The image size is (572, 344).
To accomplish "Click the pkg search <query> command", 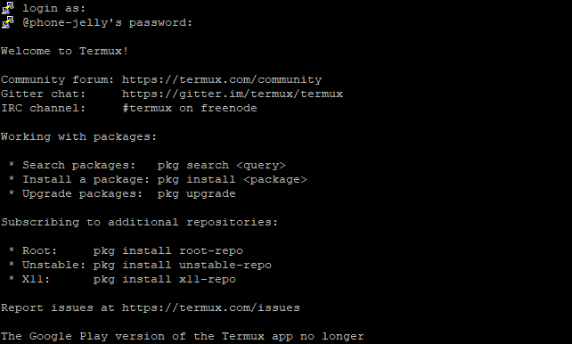I will pyautogui.click(x=222, y=165).
